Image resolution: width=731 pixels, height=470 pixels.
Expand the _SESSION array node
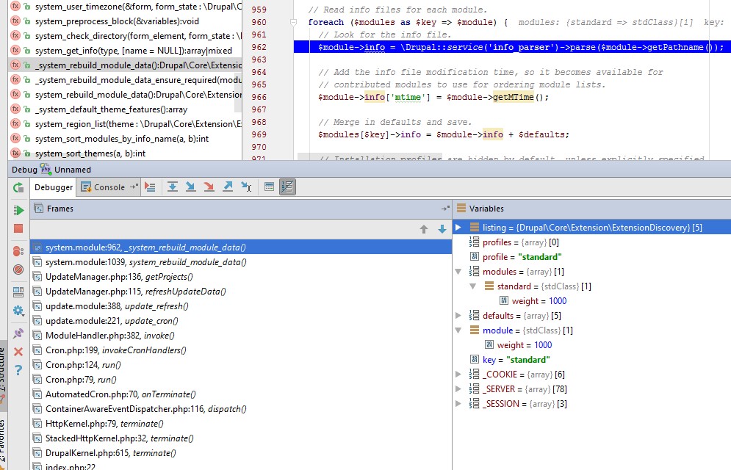(458, 404)
